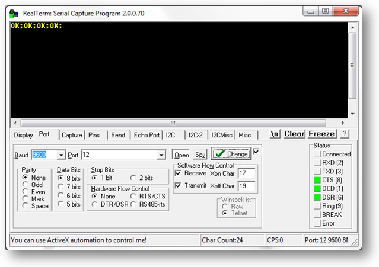The width and height of the screenshot is (379, 267).
Task: Click the BREAK status indicator
Action: click(x=317, y=215)
